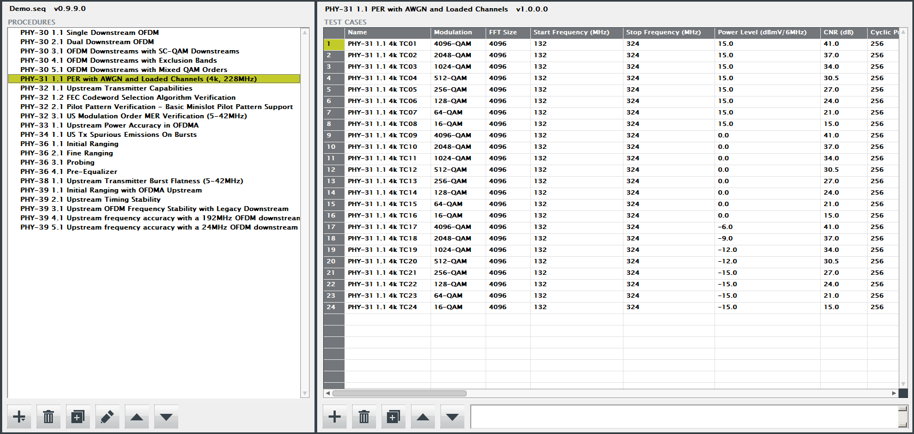Open the PHY-36 3.1 Probing procedure
Screen dimensions: 914x434
(57, 162)
